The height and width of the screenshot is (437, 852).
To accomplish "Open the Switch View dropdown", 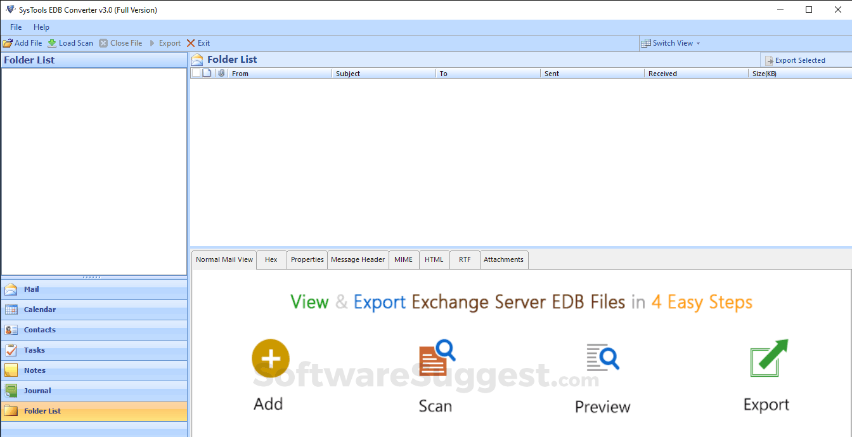I will point(671,43).
